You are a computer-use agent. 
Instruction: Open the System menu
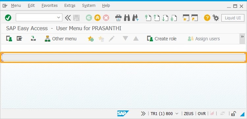[x=89, y=6]
